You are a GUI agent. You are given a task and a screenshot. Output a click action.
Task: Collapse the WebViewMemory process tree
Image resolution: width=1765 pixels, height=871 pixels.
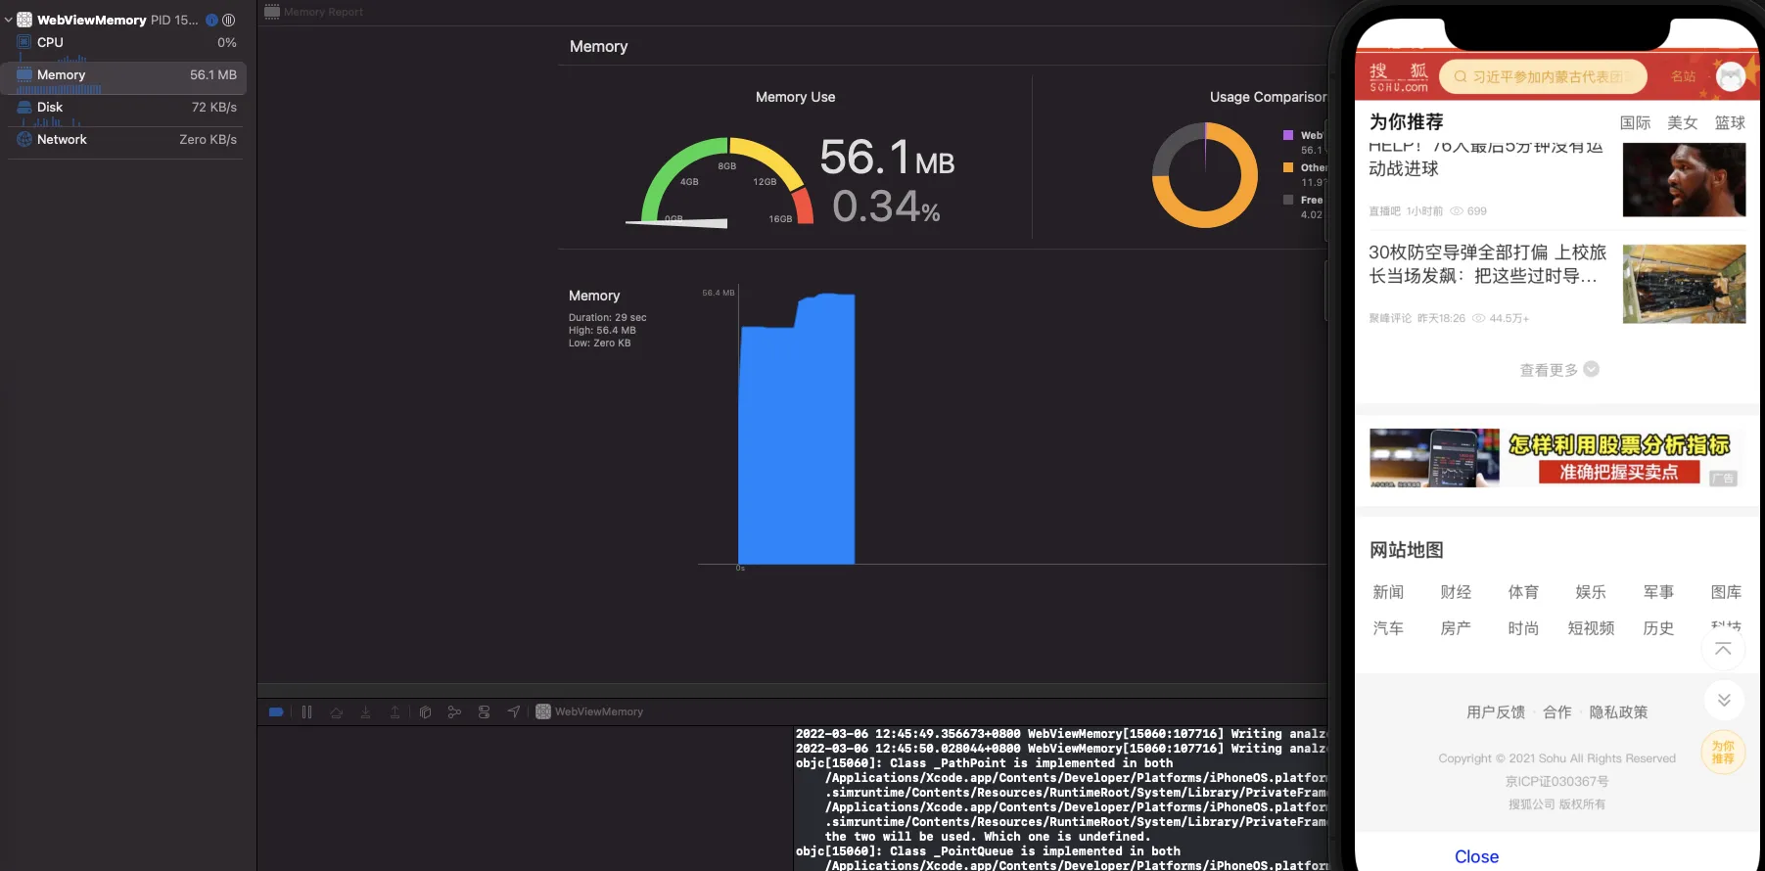click(x=9, y=20)
